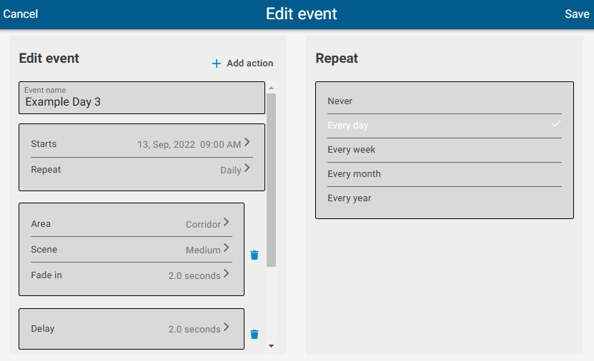Expand the Repeat Daily setting
Screen dimensions: 594x361
pos(142,170)
